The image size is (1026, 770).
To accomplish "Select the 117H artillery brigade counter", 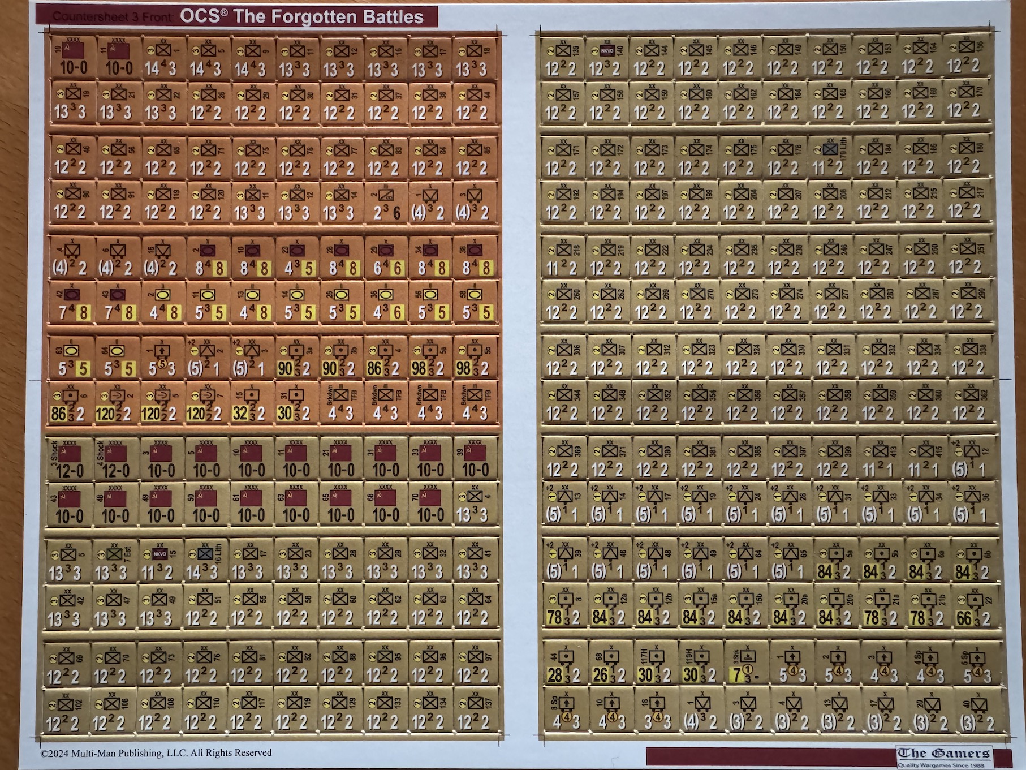I will (x=652, y=665).
